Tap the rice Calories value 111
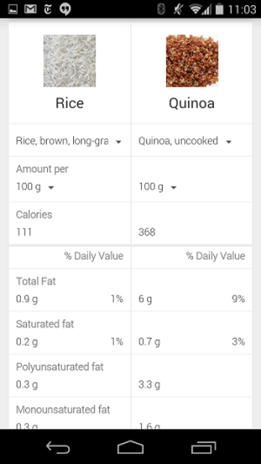261x464 pixels. coord(24,232)
